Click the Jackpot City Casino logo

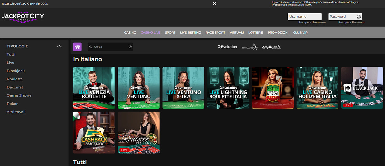(x=23, y=17)
